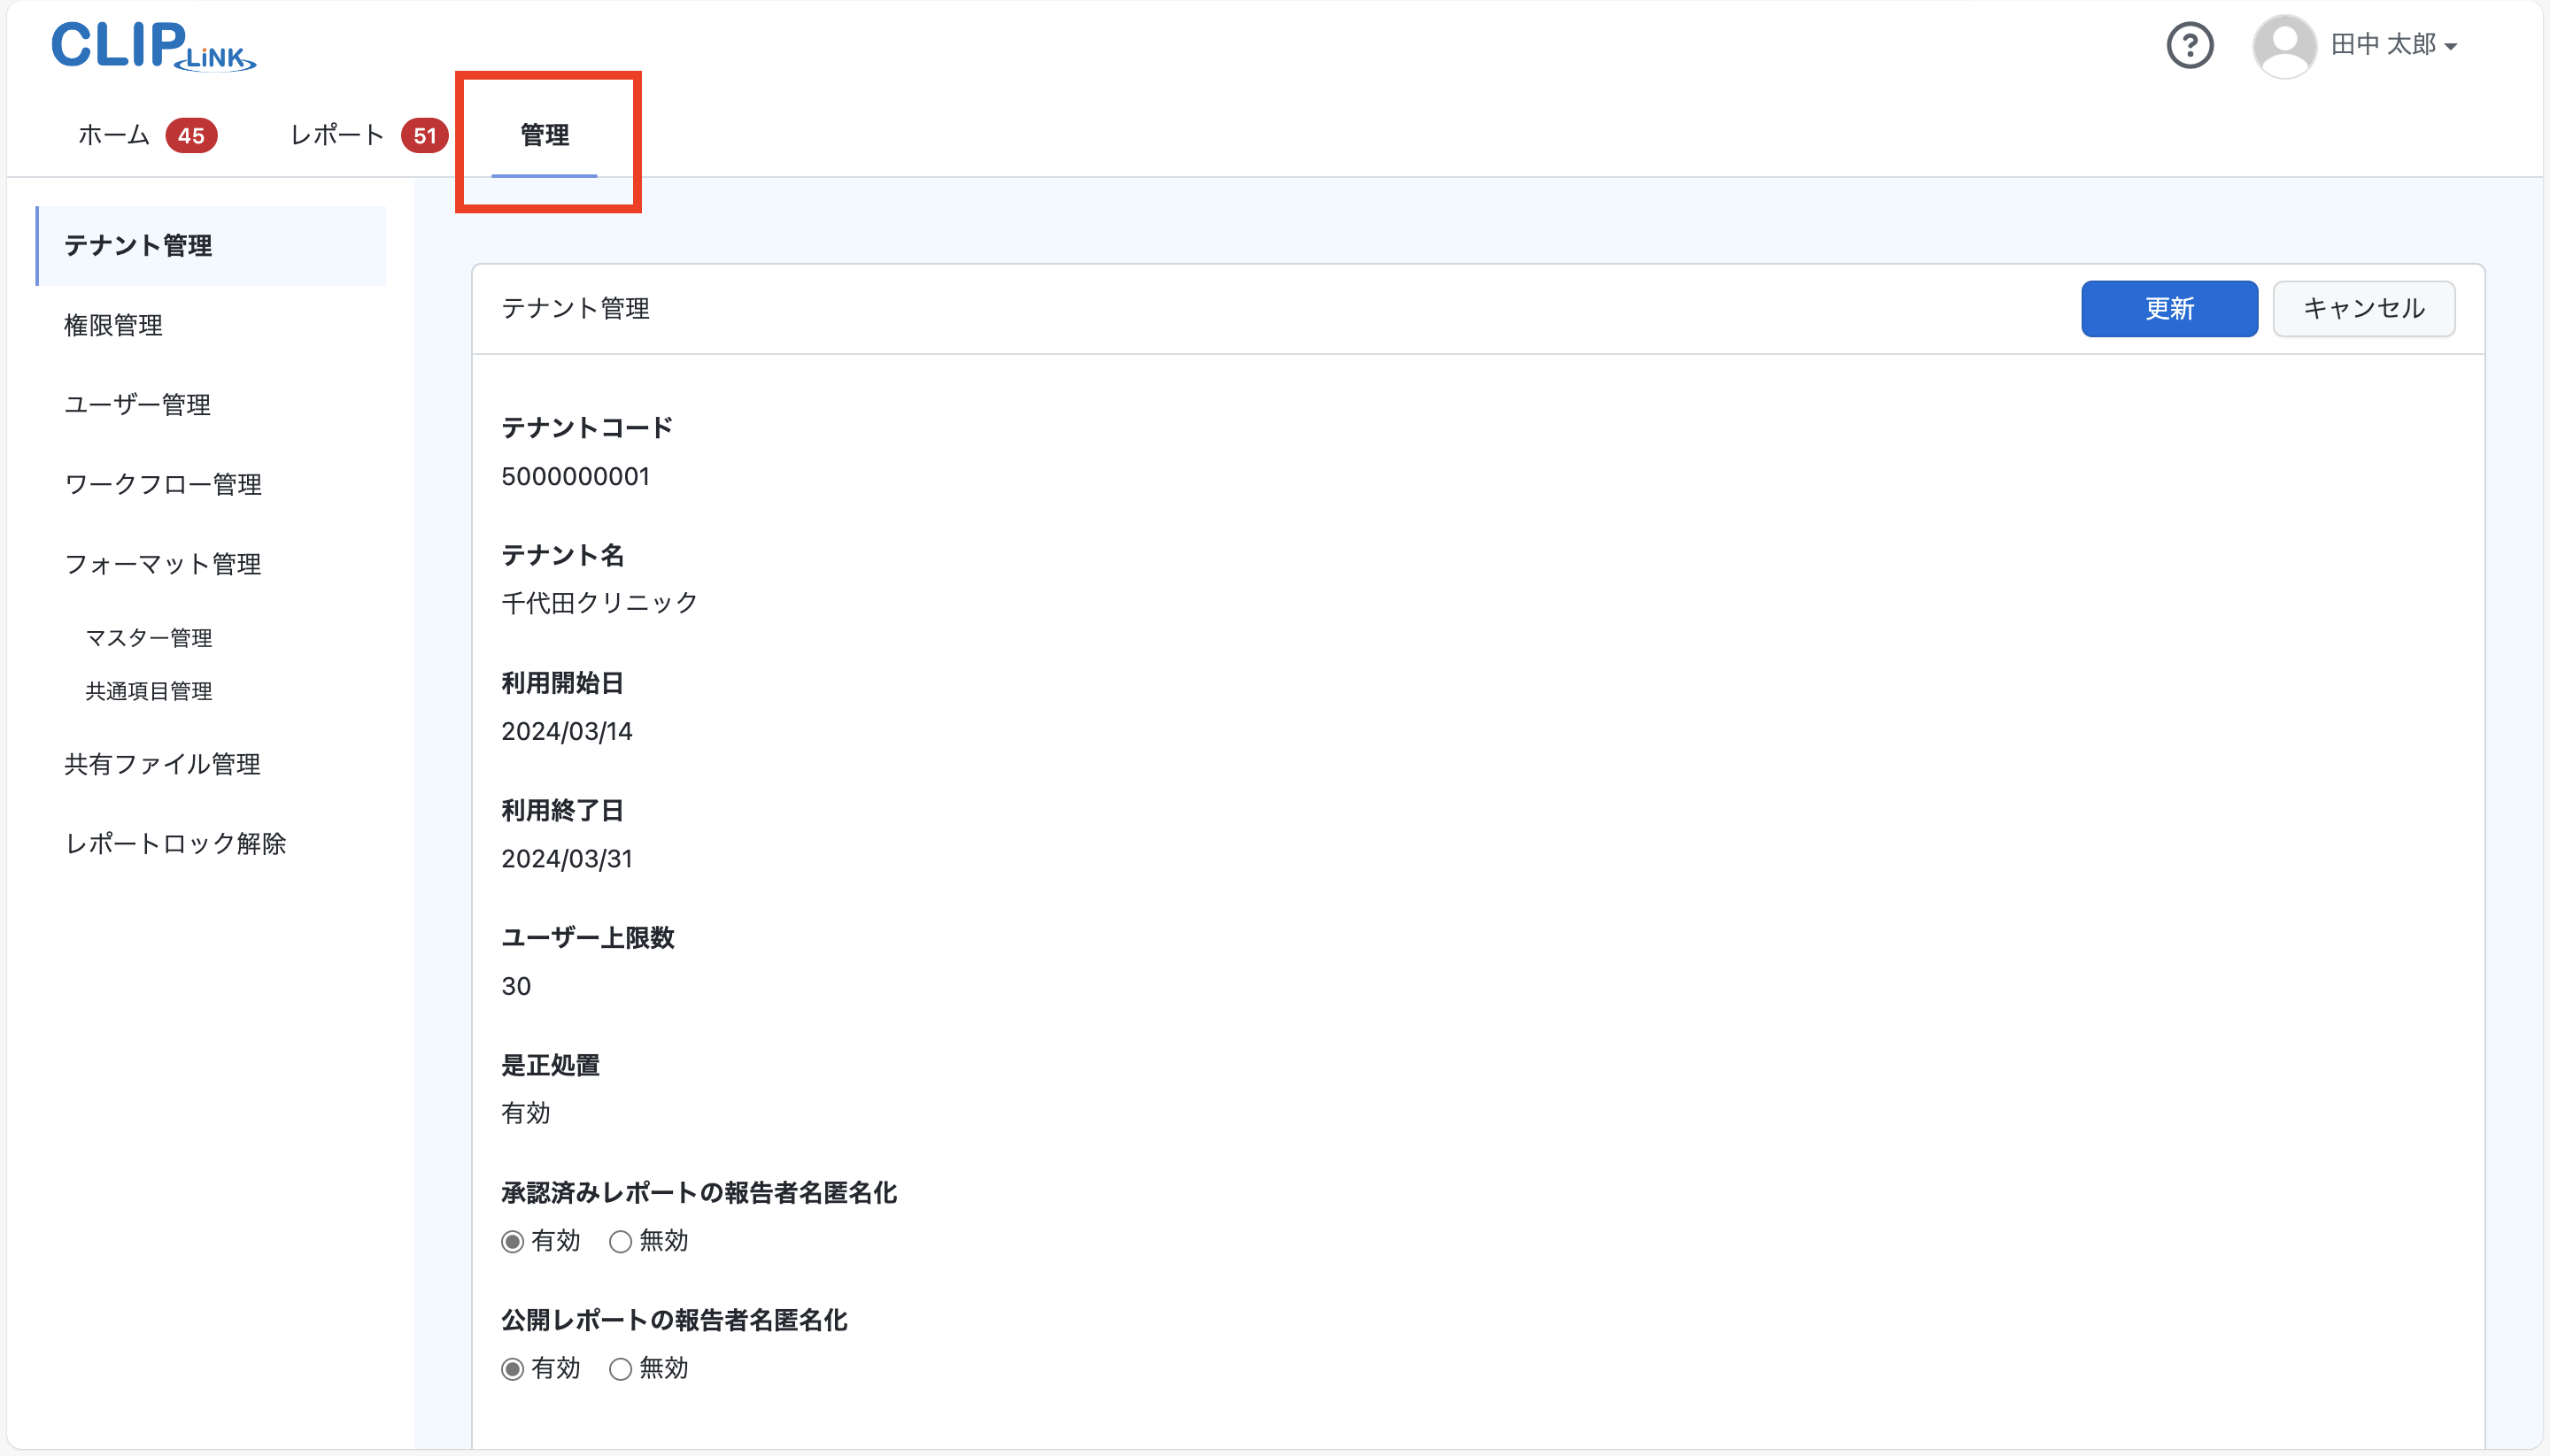Open 共有ファイル管理 in the sidebar
The width and height of the screenshot is (2550, 1456).
(x=162, y=764)
